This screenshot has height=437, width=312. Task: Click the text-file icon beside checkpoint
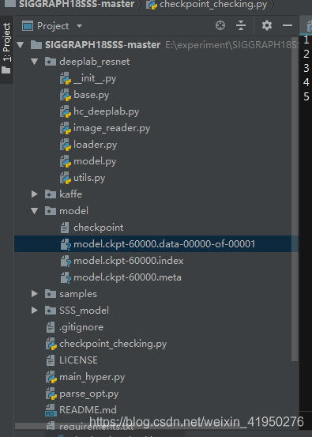[x=65, y=228]
